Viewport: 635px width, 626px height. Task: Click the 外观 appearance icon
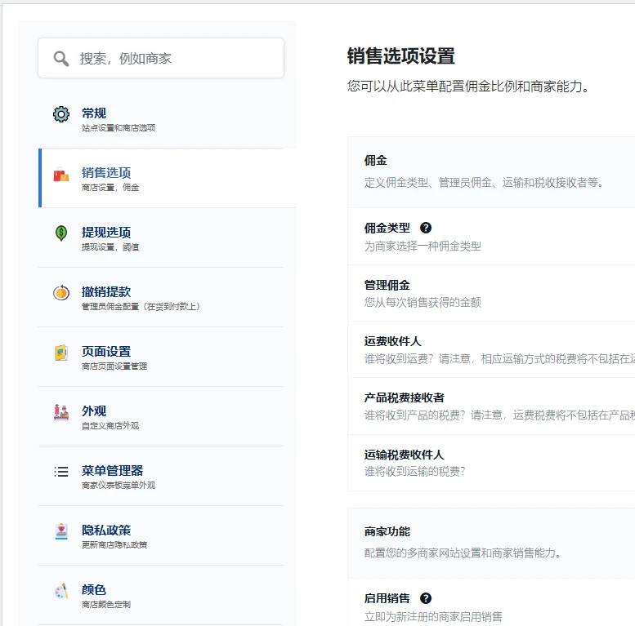[x=61, y=412]
